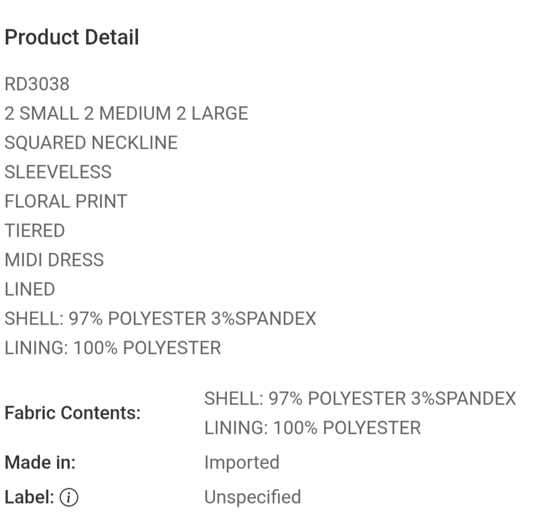533x525 pixels.
Task: Click the LINED detail line
Action: pyautogui.click(x=30, y=289)
